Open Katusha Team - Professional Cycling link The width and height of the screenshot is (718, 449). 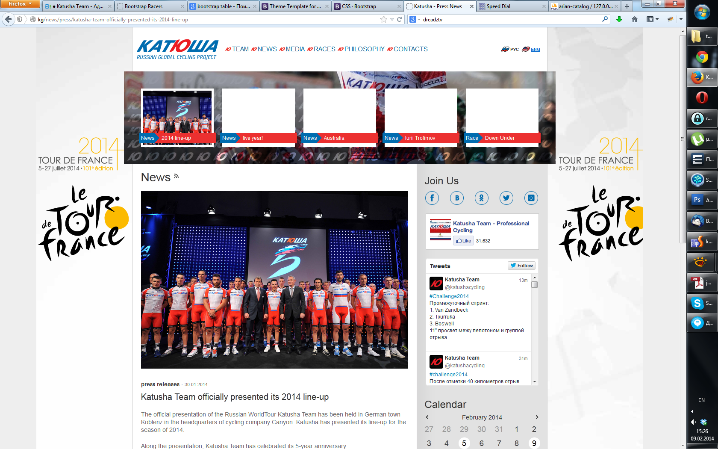pos(491,227)
